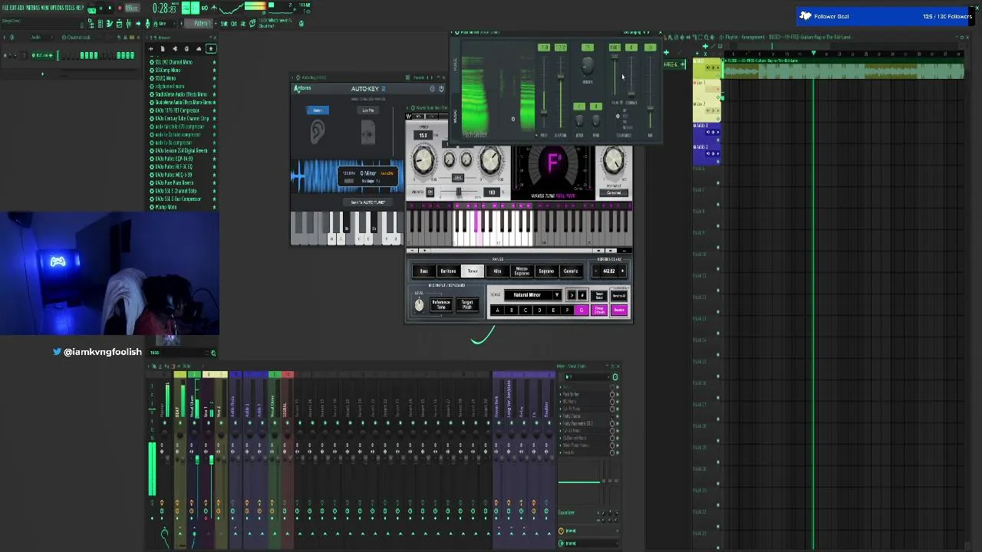Toggle the Receive MIDI button
Screen dimensions: 982x552
619,310
